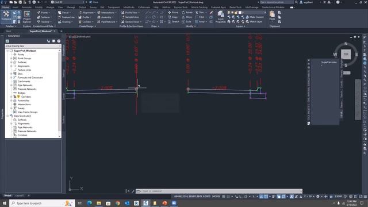The height and width of the screenshot is (207, 368).
Task: Expand the Surfaces node in Toolspace tree
Action: pos(11,62)
